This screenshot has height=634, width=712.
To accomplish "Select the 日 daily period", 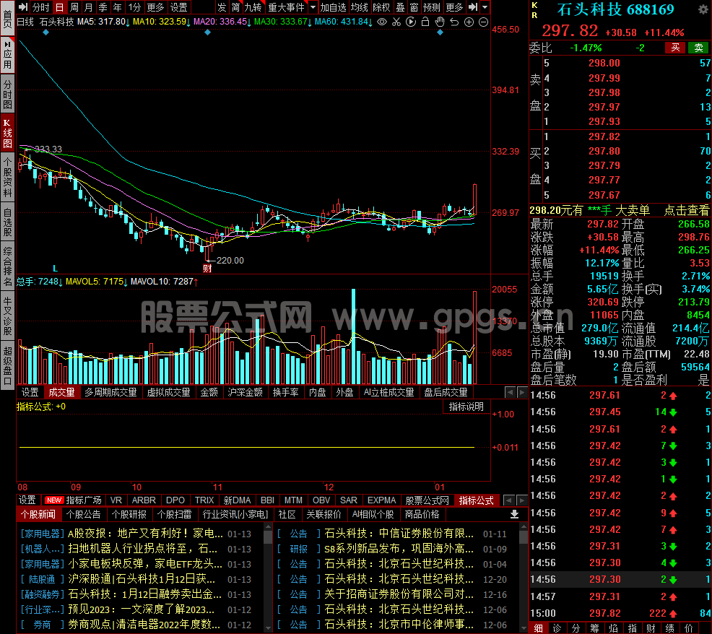I will (59, 7).
